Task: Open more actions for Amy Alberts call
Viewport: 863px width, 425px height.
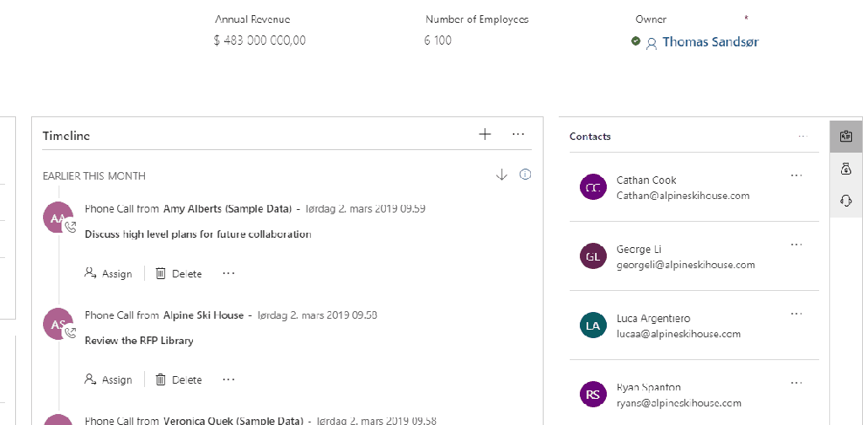Action: [228, 273]
